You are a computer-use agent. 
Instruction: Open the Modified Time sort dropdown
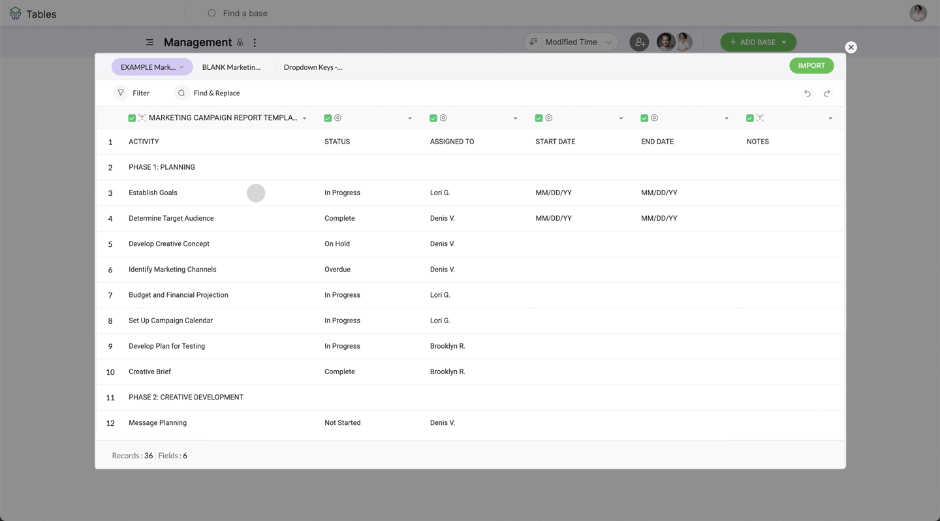[x=571, y=42]
